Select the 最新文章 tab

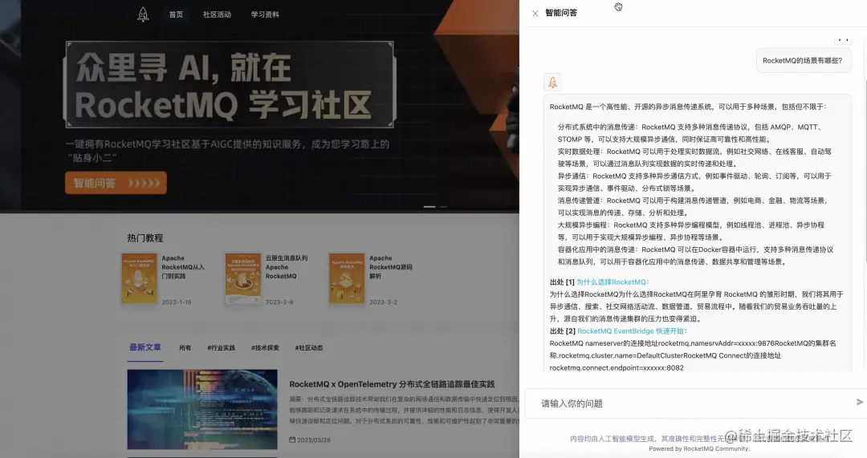pyautogui.click(x=144, y=347)
